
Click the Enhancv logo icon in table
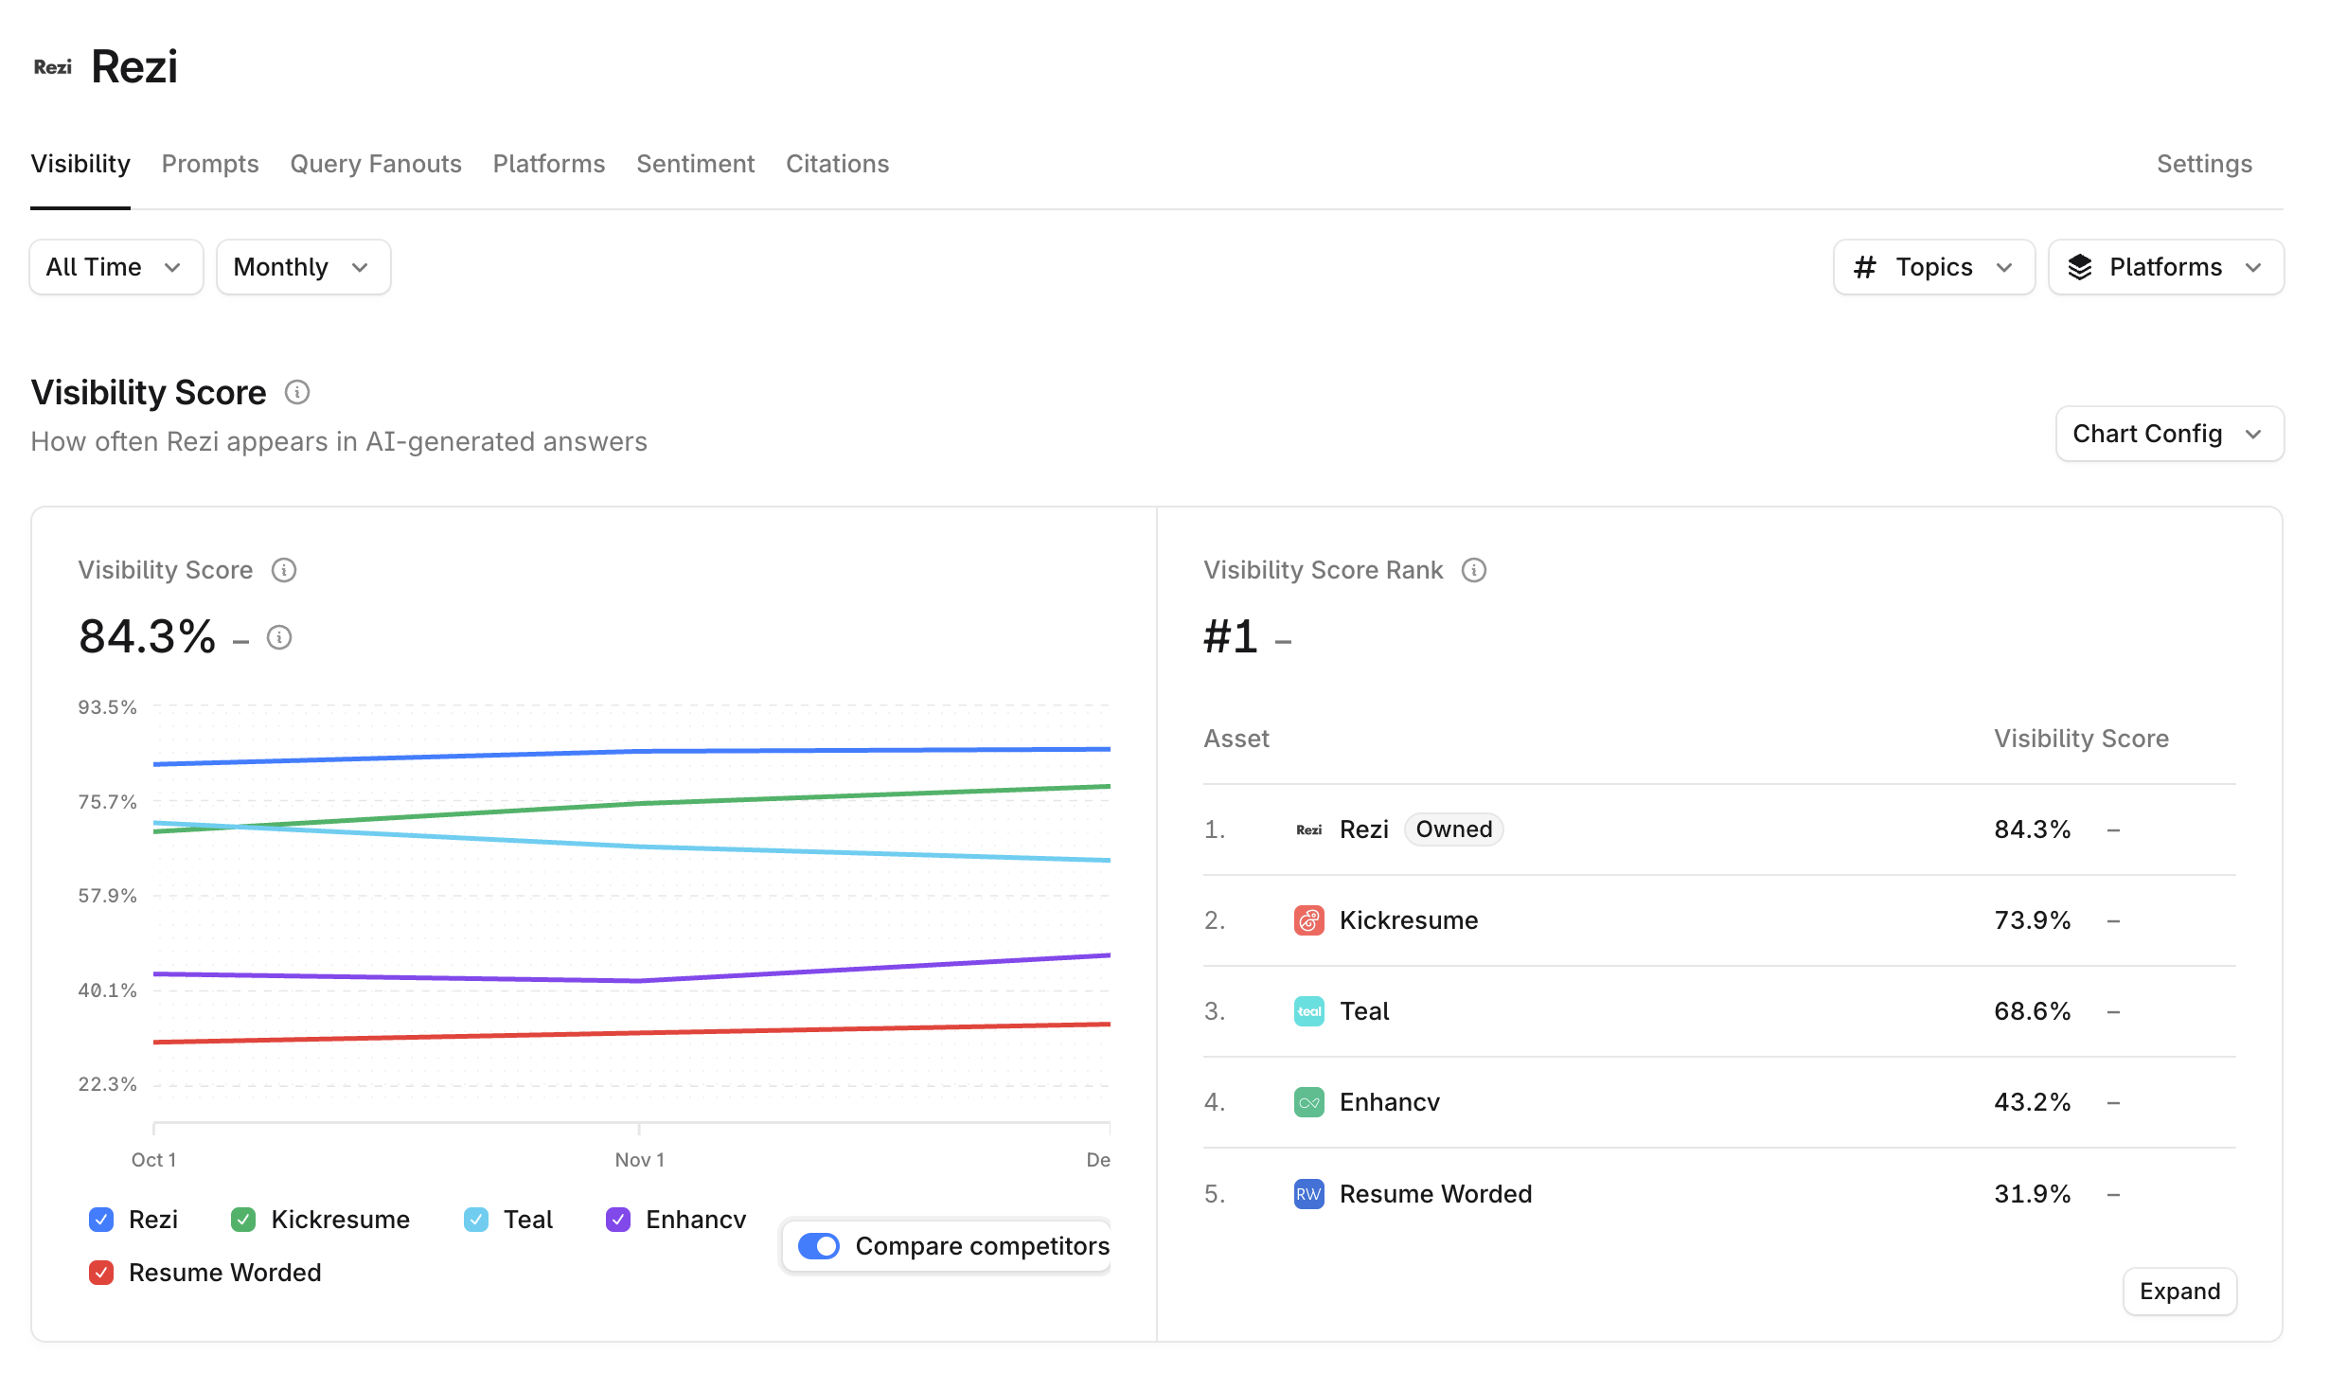point(1308,1102)
